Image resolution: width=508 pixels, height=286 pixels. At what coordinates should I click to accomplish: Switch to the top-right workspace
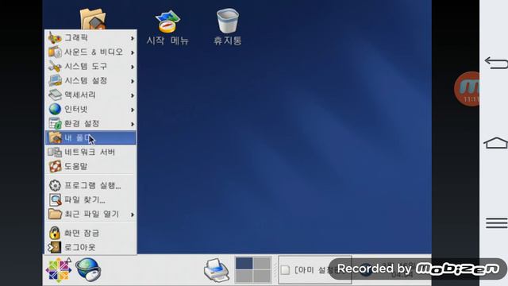click(x=262, y=263)
